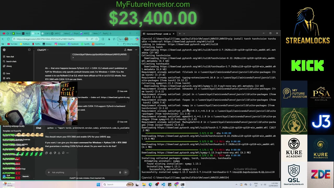Open NetBank bookmark in favorites bar
Image resolution: width=334 pixels, height=188 pixels.
(25, 44)
